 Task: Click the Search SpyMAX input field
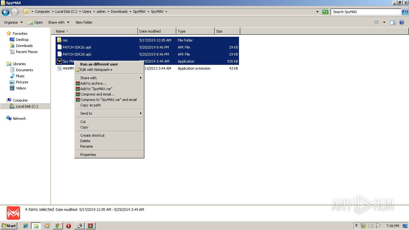pyautogui.click(x=366, y=12)
